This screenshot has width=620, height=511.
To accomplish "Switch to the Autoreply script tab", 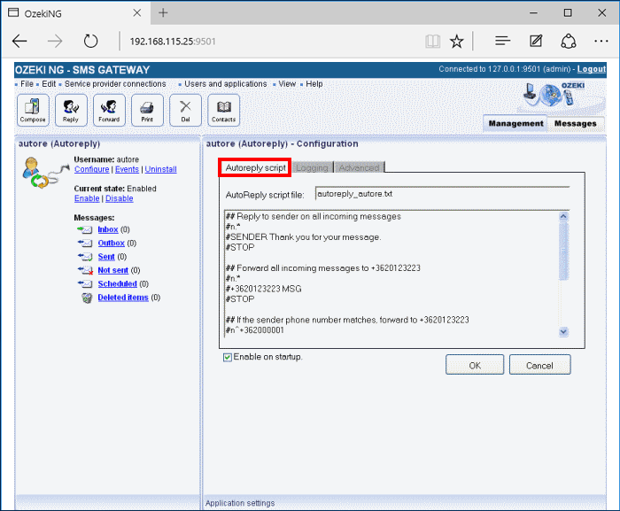I will [x=255, y=167].
